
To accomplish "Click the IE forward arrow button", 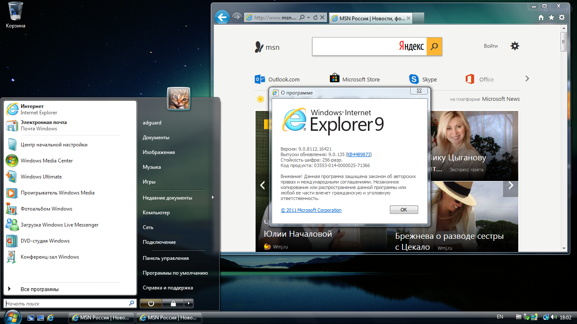I will (237, 17).
